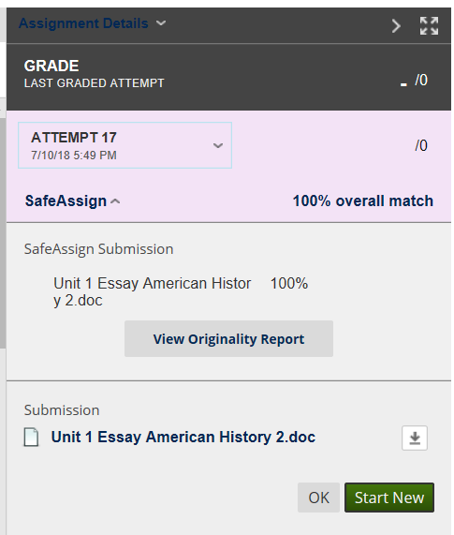Click the vertical scrollbar on the left edge
Image resolution: width=454 pixels, height=535 pixels.
[3, 232]
